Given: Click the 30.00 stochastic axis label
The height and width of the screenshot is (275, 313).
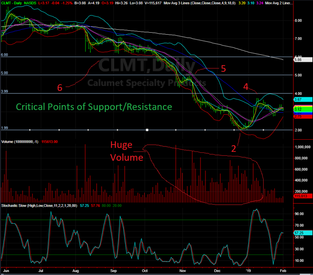Looking at the screenshot, I should click(x=299, y=249).
